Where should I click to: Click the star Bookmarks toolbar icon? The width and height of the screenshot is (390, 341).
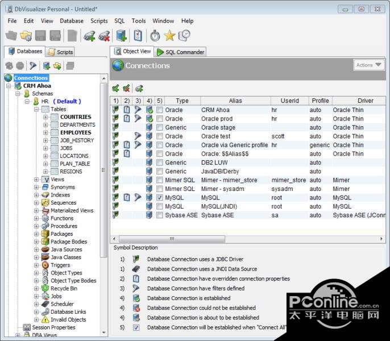point(169,36)
